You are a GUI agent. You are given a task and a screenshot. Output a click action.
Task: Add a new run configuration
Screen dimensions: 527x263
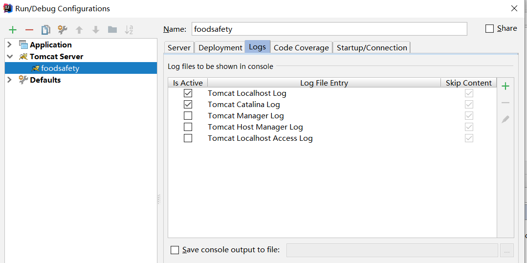[x=13, y=30]
